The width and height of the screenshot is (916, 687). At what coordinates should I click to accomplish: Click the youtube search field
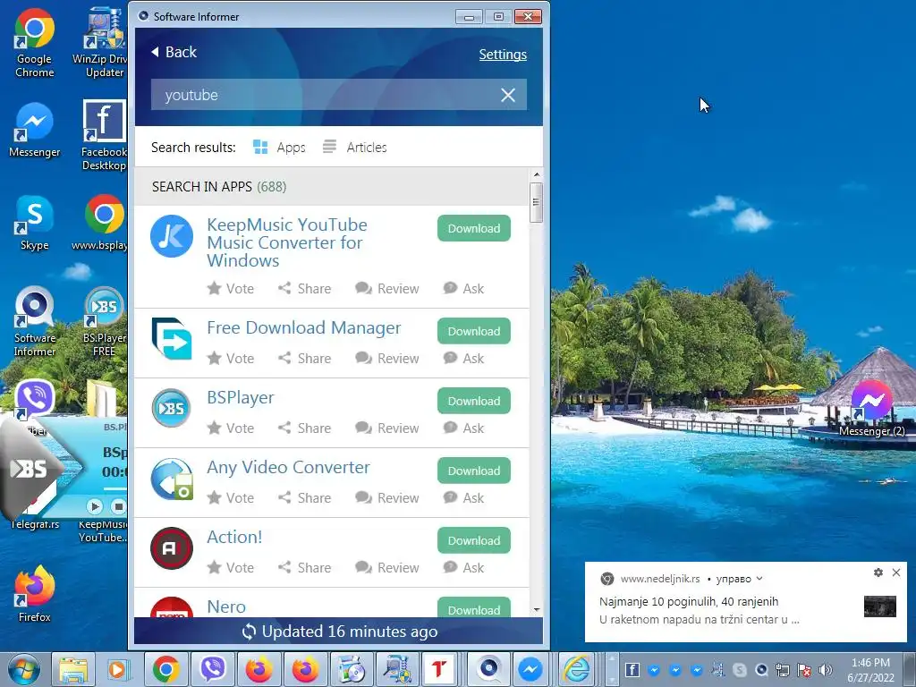tap(339, 95)
